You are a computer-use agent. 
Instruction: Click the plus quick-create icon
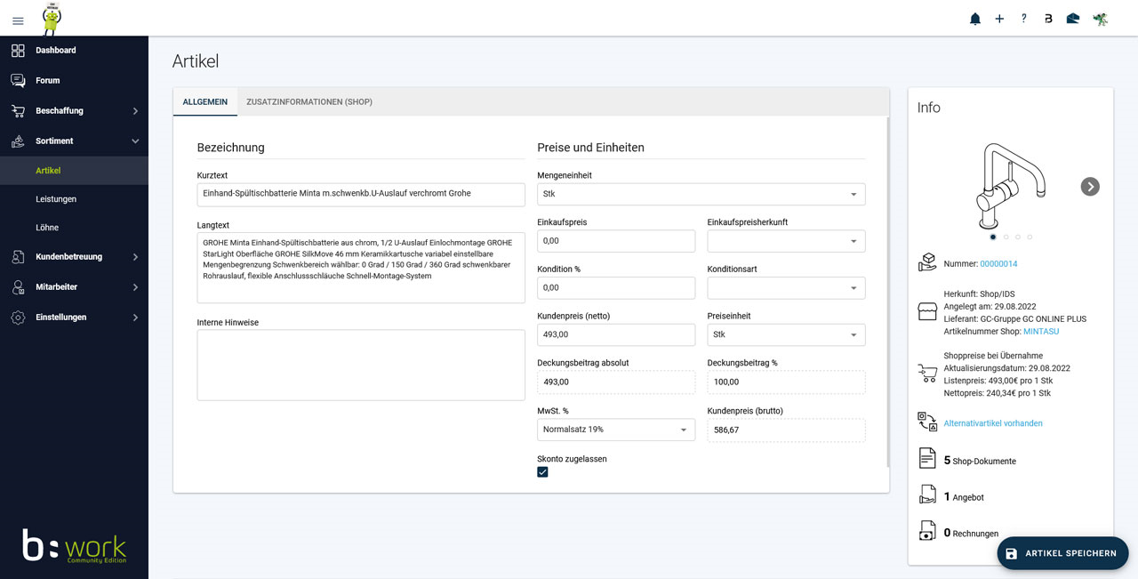pos(999,19)
